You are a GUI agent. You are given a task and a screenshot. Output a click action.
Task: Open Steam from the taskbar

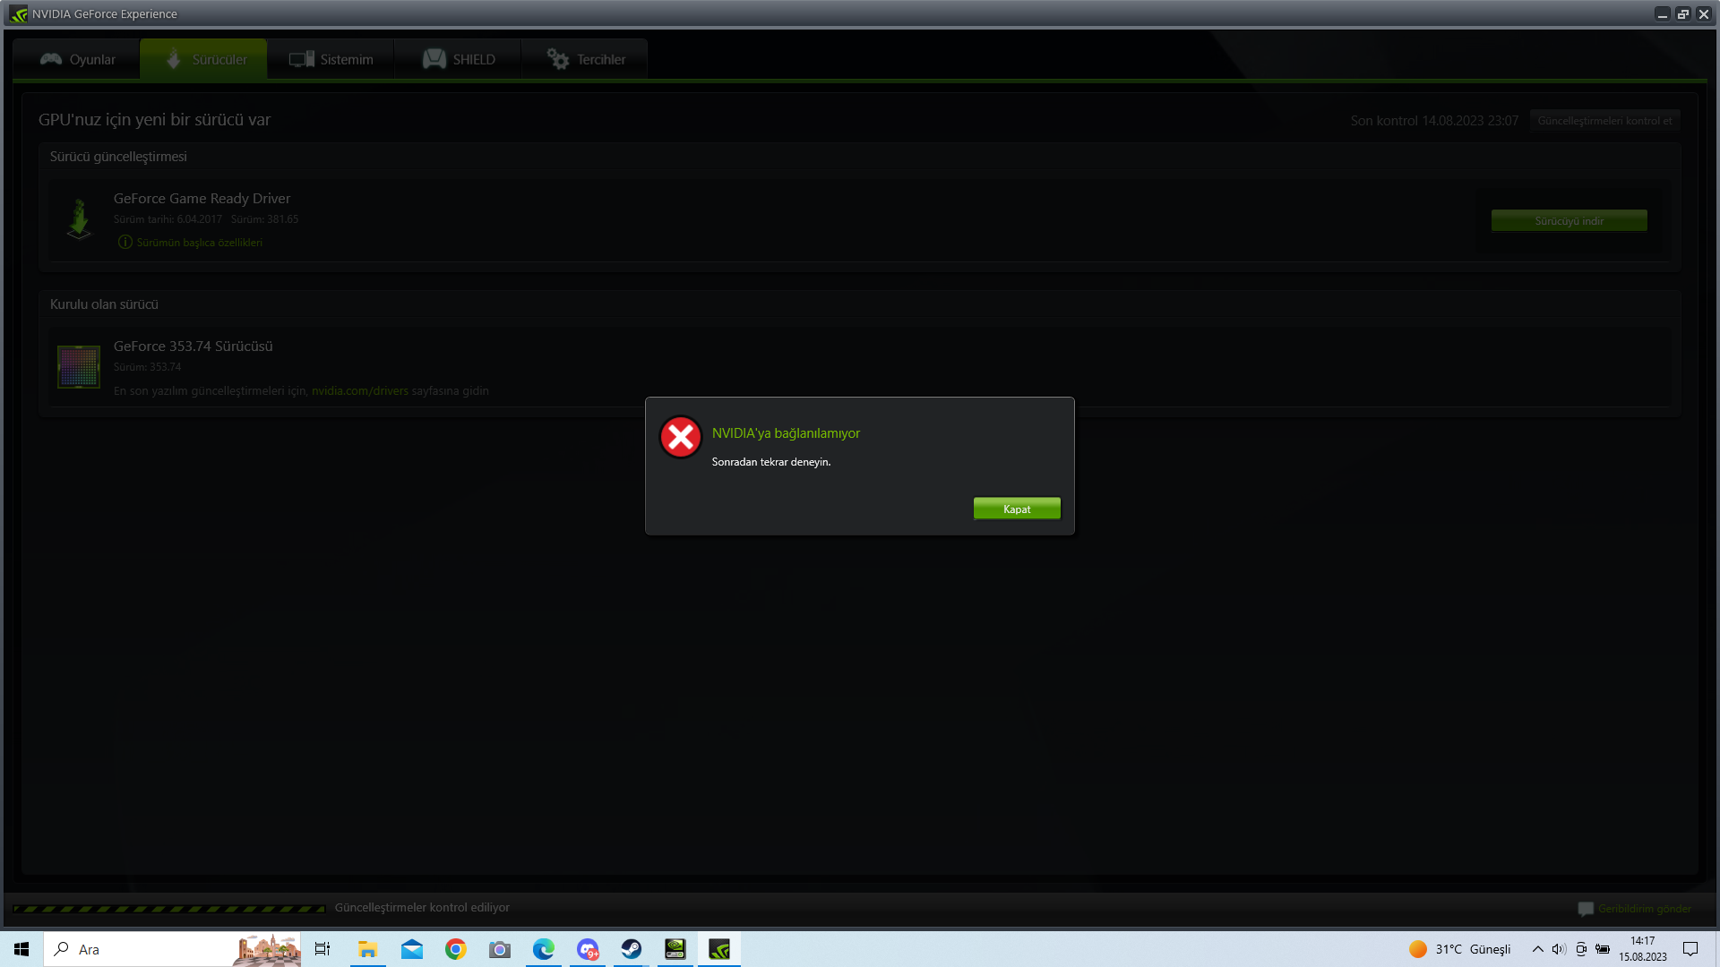(x=632, y=949)
